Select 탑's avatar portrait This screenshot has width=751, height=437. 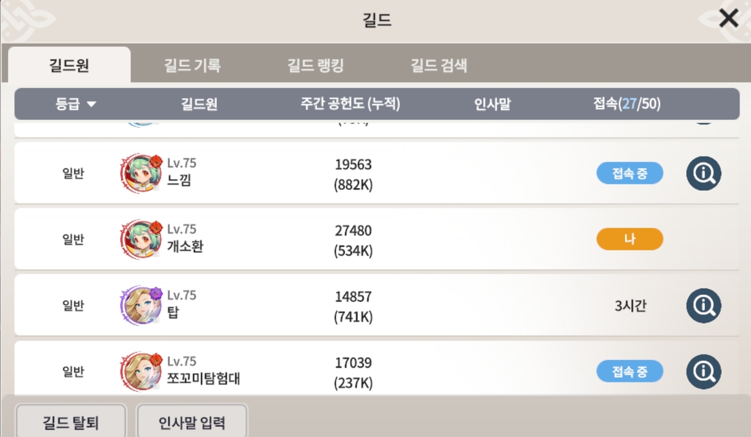pos(141,306)
